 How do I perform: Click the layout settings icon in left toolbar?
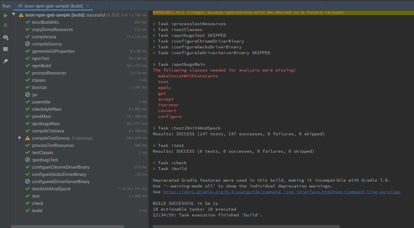[x=5, y=49]
